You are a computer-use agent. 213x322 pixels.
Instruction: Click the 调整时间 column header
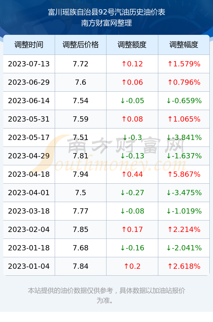coord(29,45)
